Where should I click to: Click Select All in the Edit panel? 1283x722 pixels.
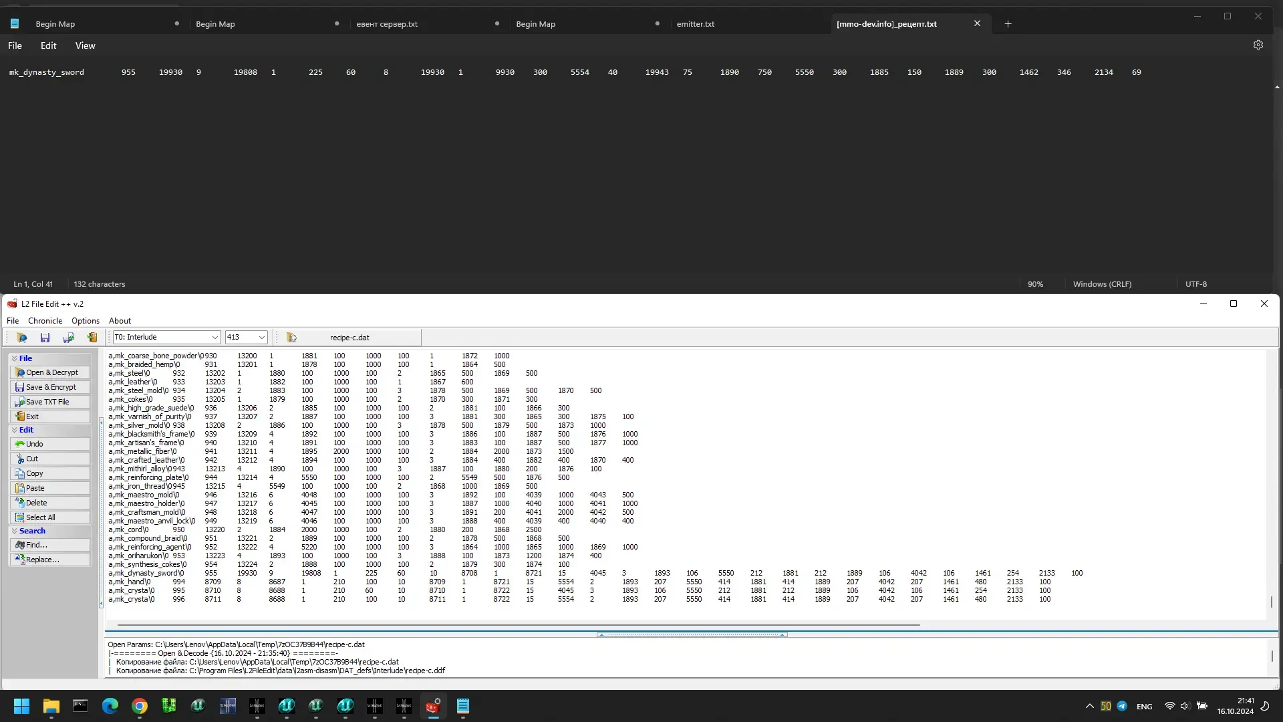[x=50, y=517]
